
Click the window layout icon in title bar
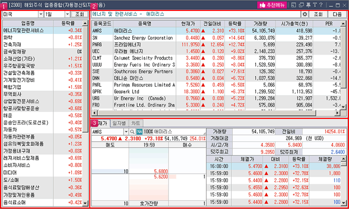pyautogui.click(x=294, y=5)
